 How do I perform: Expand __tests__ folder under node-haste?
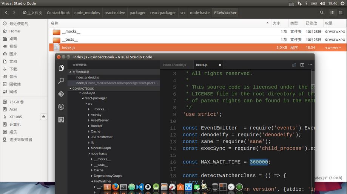(101, 165)
